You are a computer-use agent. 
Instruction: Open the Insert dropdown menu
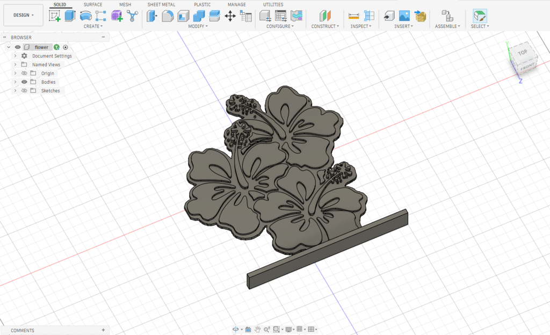tap(403, 26)
